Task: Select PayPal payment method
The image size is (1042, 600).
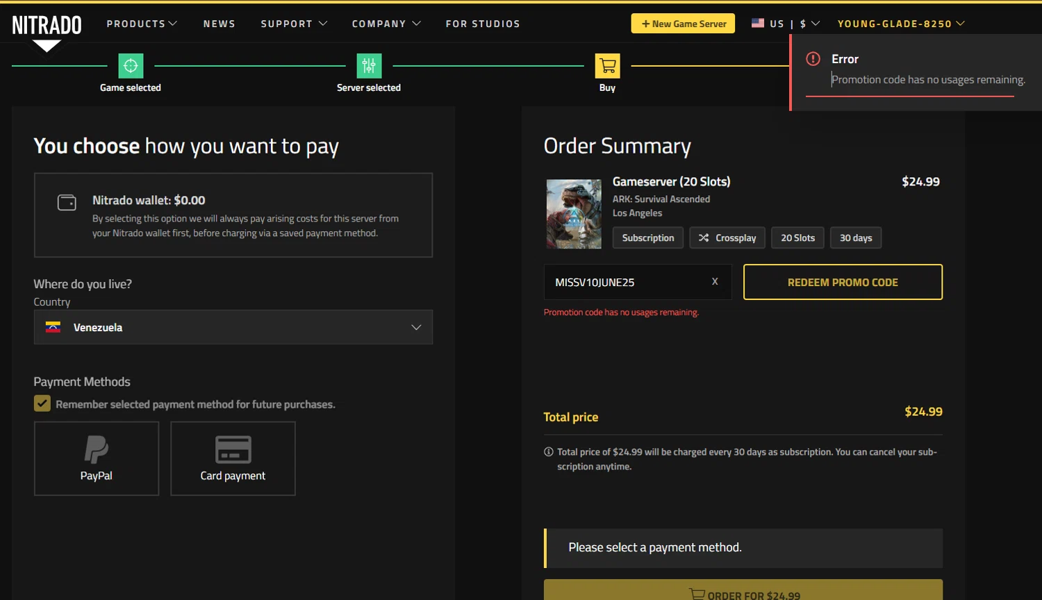Action: click(x=97, y=458)
